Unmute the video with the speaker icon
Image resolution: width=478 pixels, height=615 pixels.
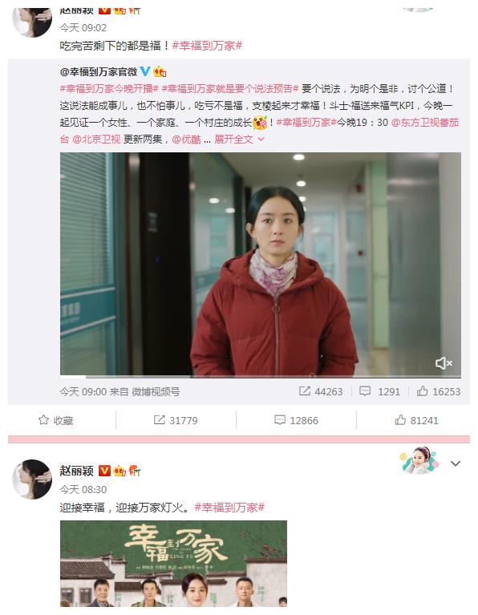point(444,363)
